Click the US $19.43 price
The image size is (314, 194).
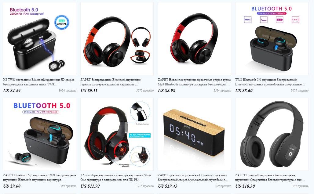(168, 186)
